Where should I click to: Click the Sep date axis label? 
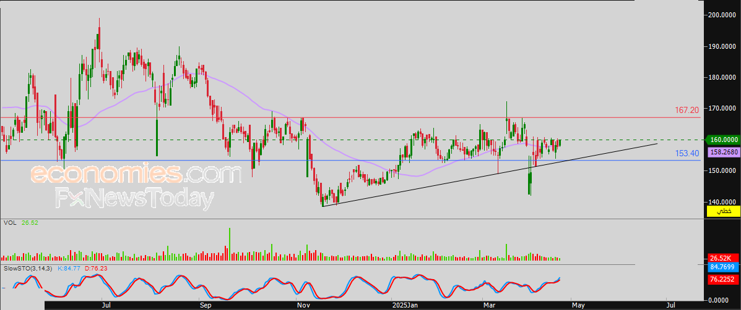(x=205, y=305)
